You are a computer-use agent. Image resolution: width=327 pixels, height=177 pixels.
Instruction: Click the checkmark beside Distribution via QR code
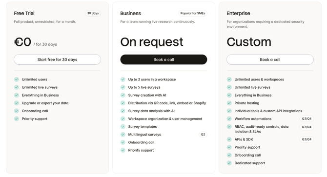point(123,103)
